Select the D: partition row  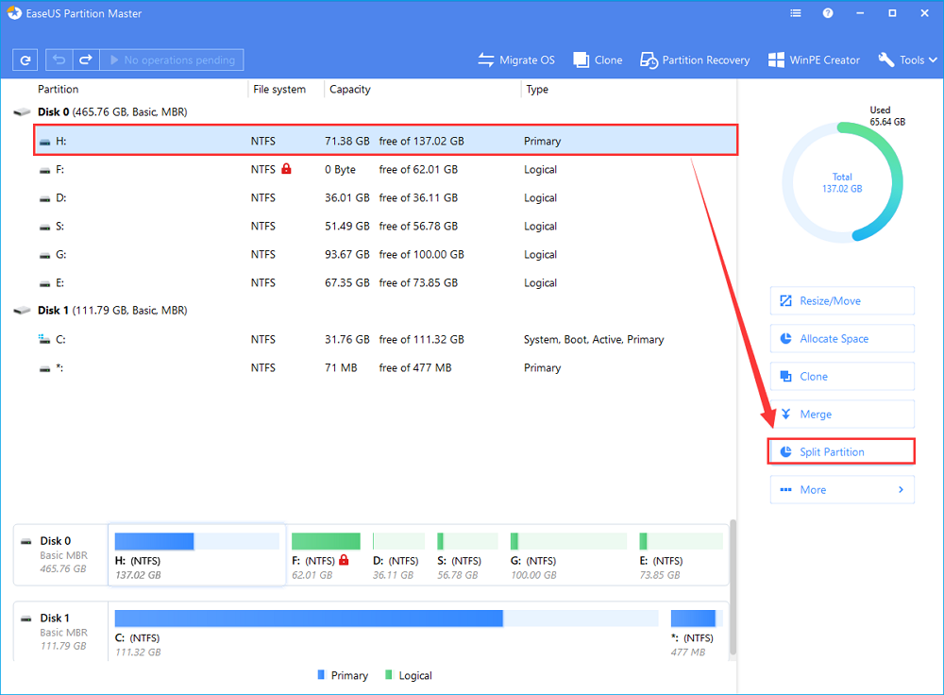click(x=385, y=197)
